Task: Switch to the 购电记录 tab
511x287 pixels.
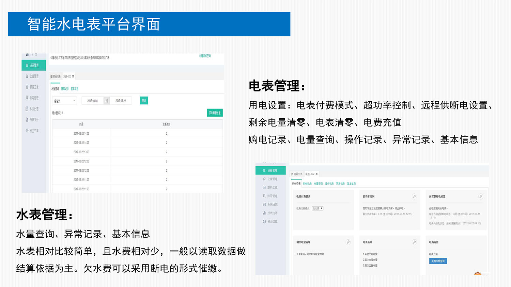Action: tap(307, 183)
